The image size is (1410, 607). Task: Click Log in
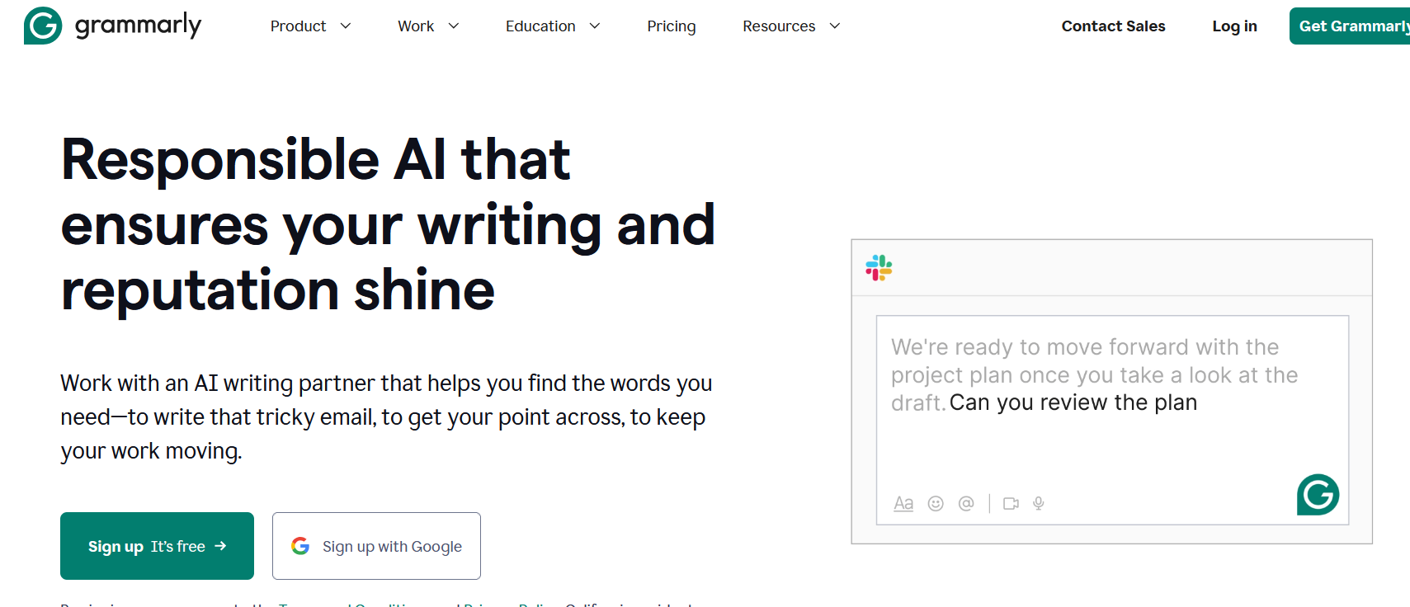[x=1234, y=26]
